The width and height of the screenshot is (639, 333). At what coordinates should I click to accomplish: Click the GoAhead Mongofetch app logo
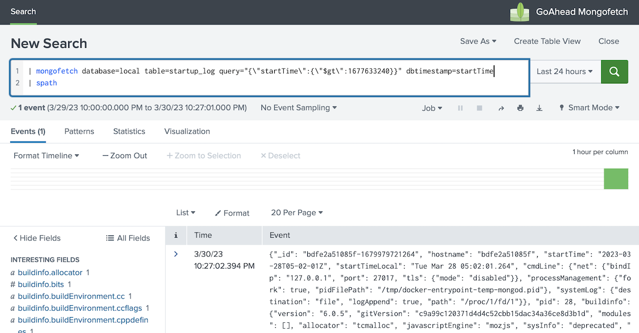[x=520, y=12]
